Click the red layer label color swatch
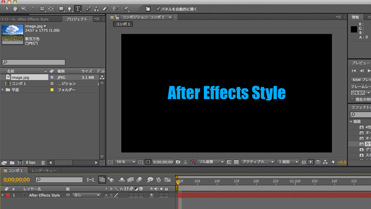The width and height of the screenshot is (371, 209). 8,195
